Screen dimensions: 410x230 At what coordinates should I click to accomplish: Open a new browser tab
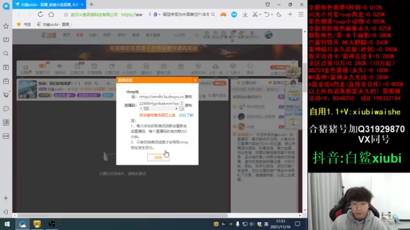92,5
